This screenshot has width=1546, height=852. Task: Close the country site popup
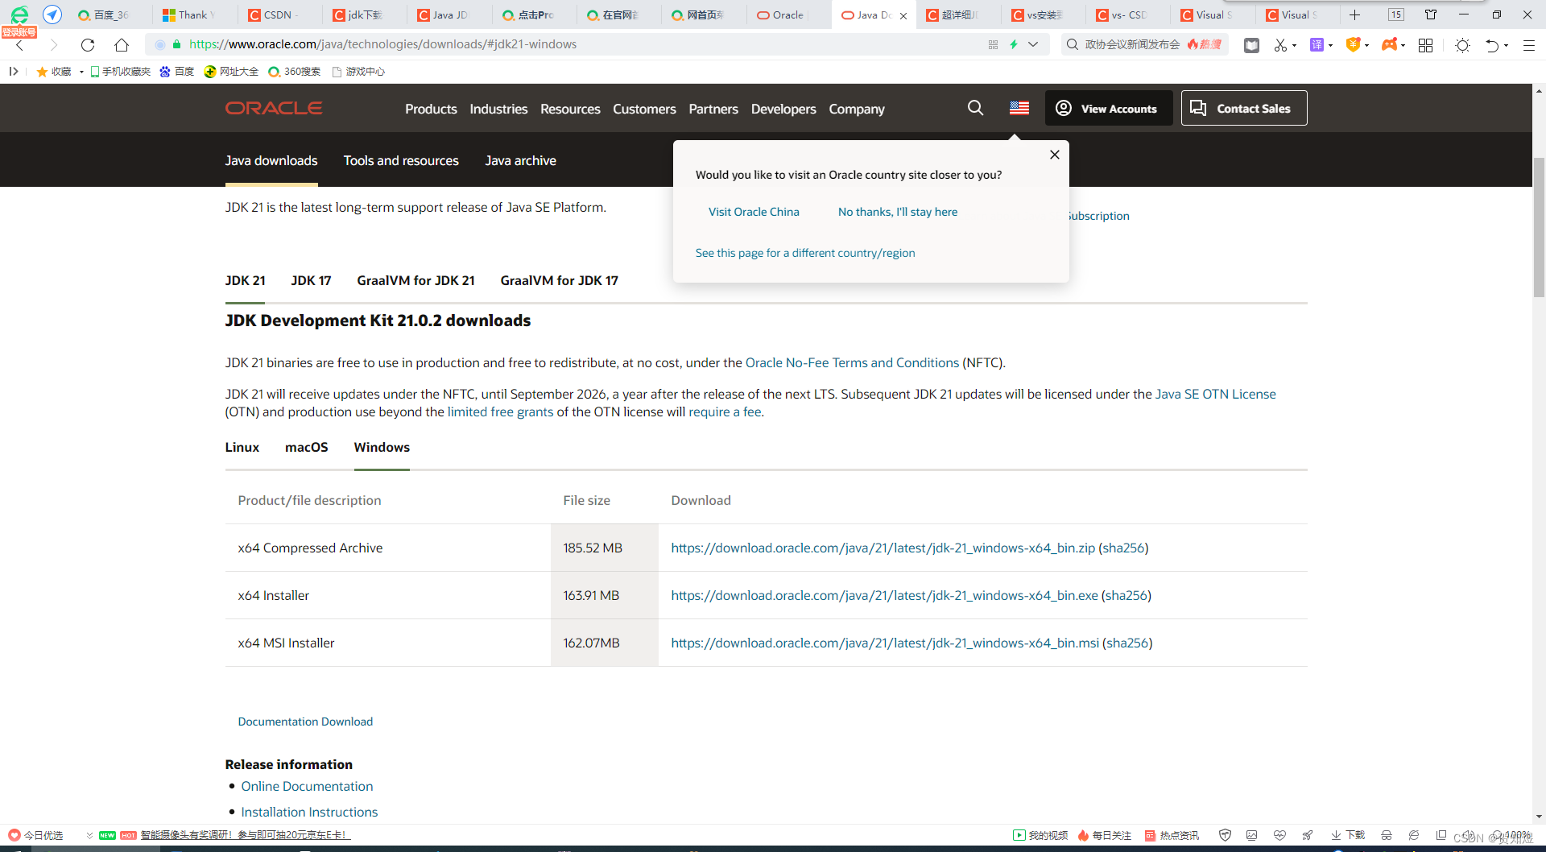[x=1055, y=155]
